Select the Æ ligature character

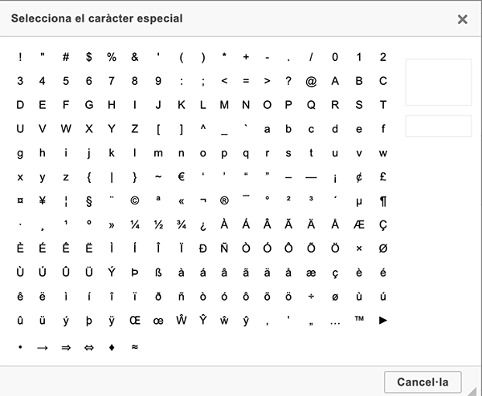coord(359,225)
